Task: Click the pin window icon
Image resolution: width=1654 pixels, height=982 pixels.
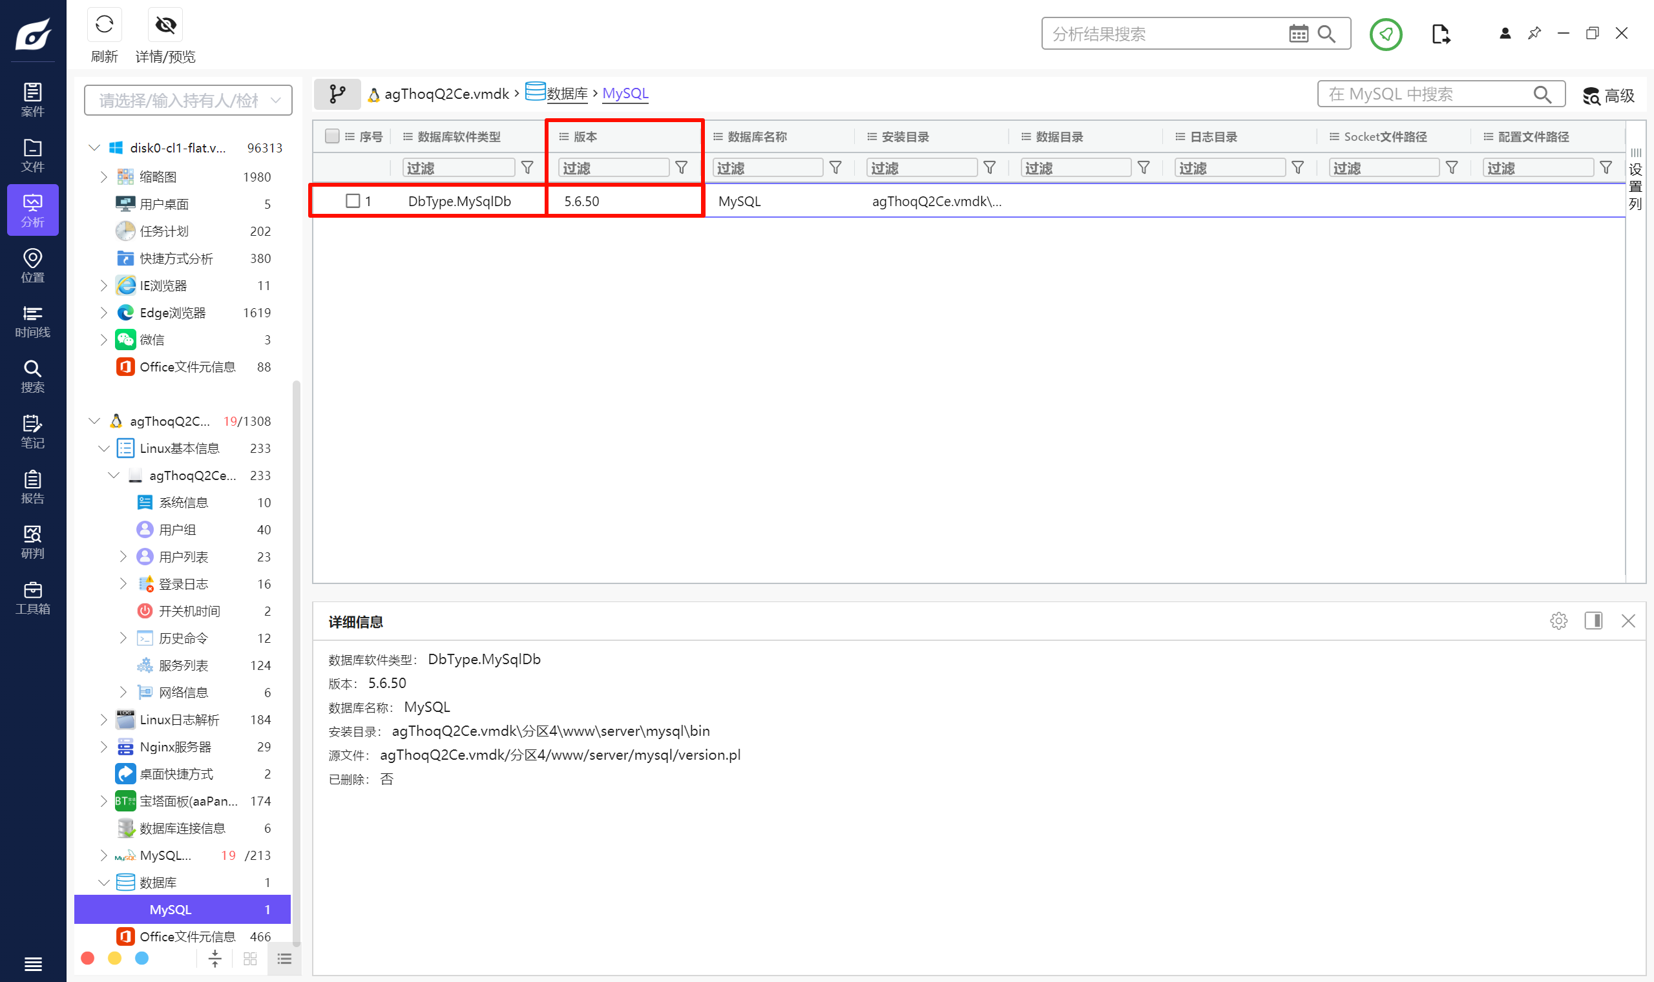Action: coord(1534,33)
